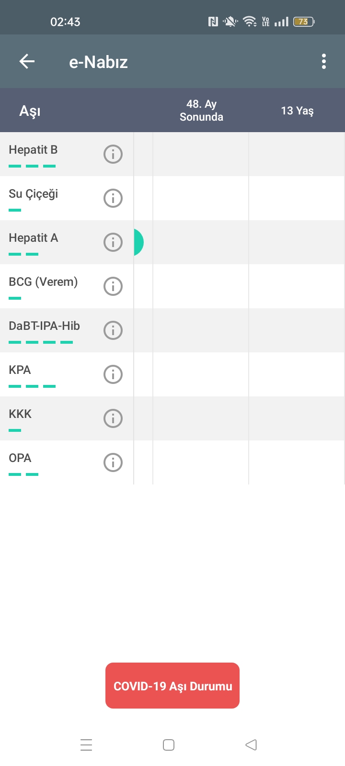The image size is (345, 766).
Task: Tap DaBT-IPA-Hib info icon
Action: (113, 330)
